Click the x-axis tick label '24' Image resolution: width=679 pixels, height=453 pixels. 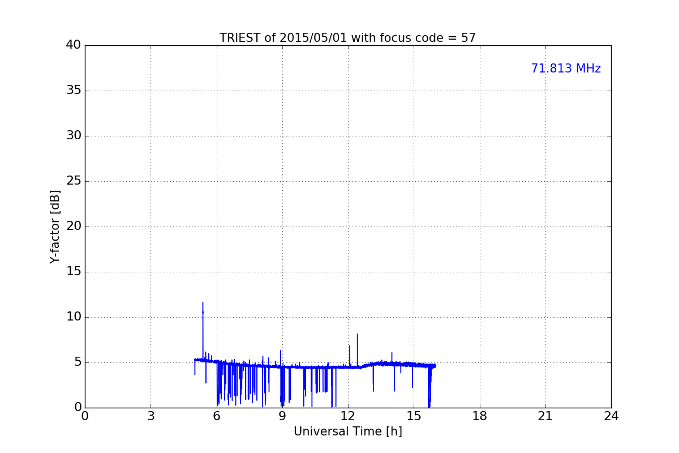(611, 416)
